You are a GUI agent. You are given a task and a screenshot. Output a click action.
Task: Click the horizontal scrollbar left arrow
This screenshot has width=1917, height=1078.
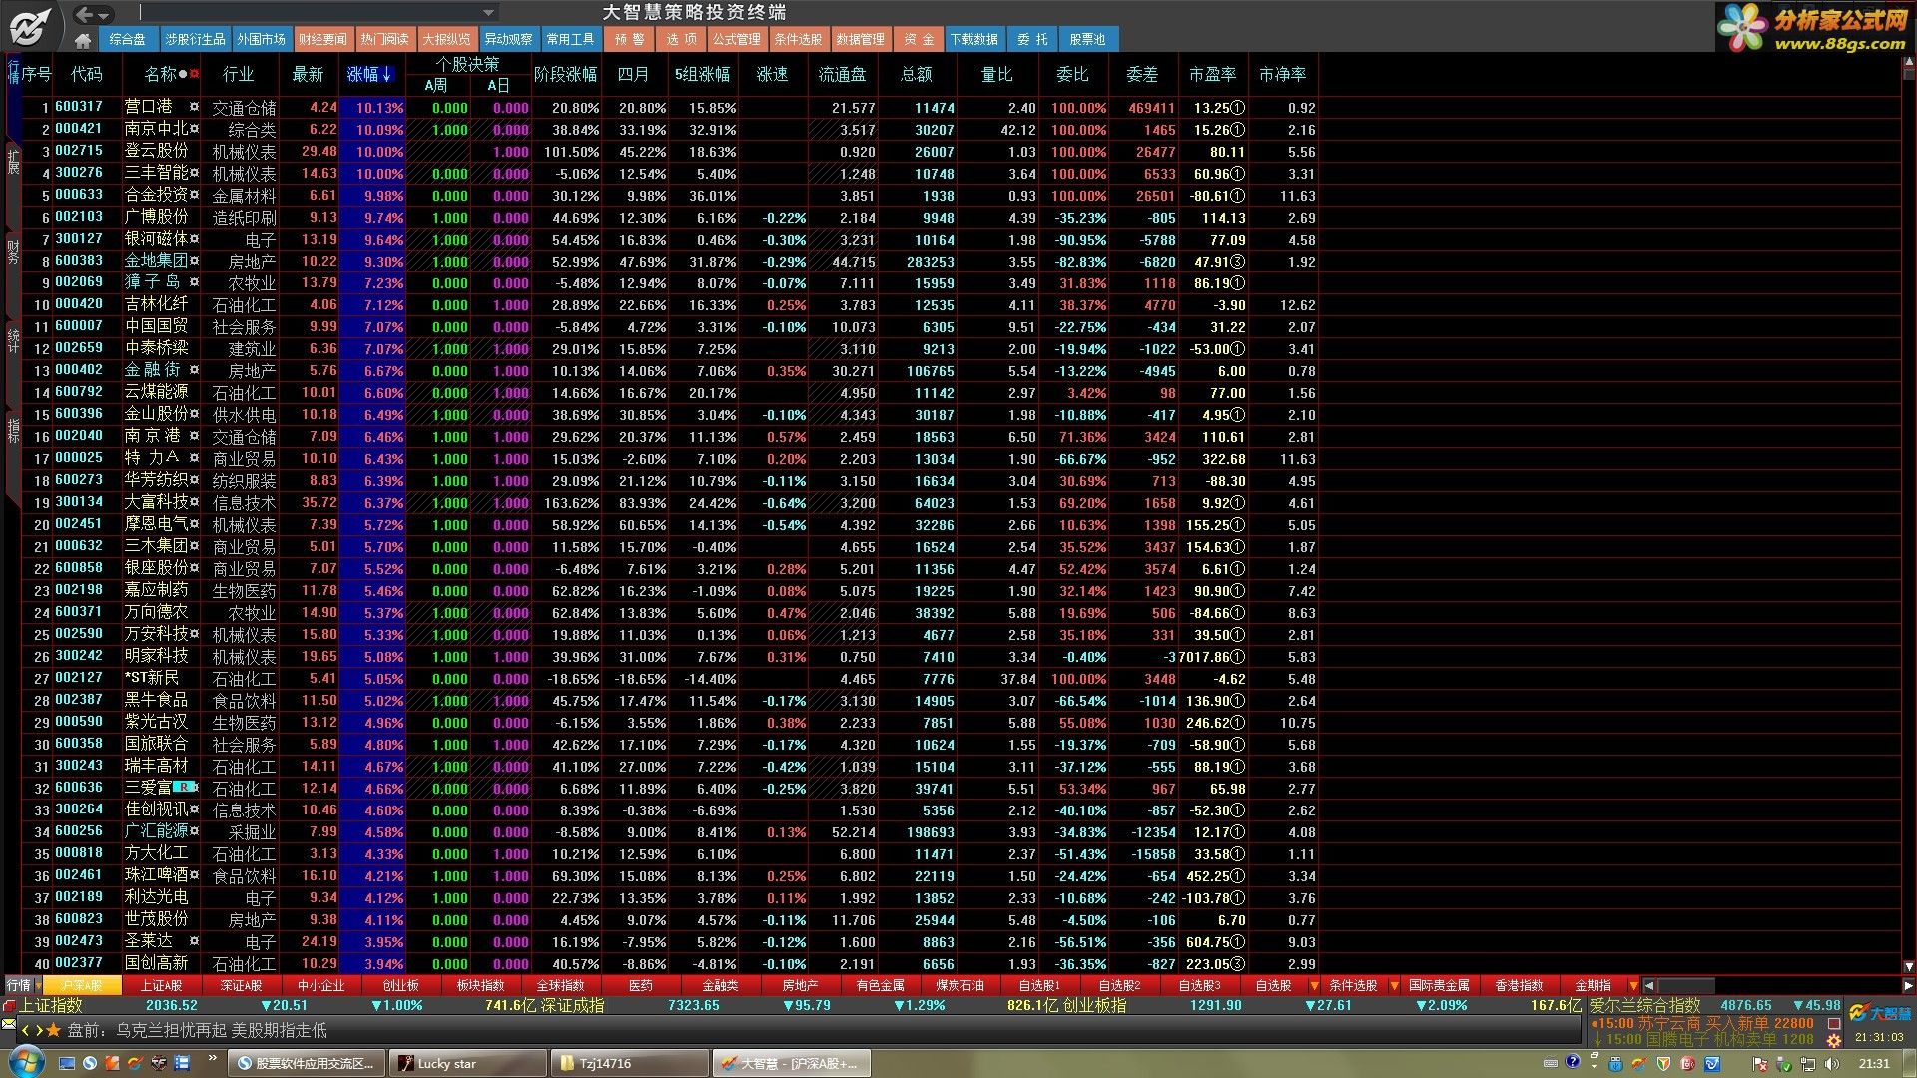tap(1649, 985)
